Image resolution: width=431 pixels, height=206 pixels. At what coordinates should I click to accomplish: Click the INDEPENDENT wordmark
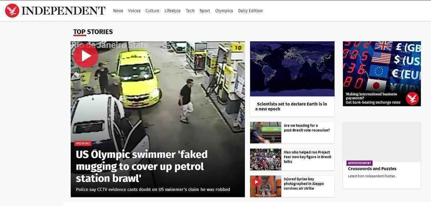64,11
